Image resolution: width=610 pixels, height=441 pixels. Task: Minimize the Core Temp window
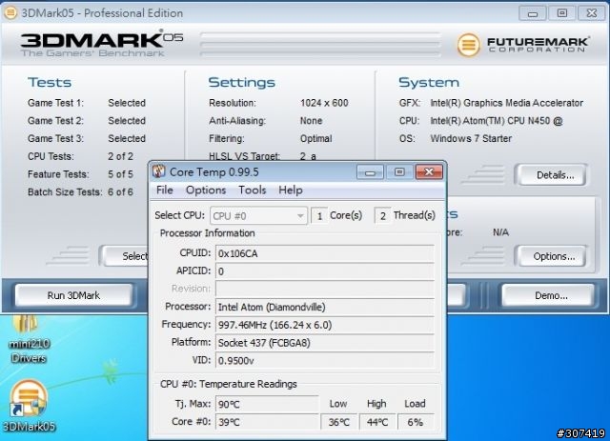[370, 171]
